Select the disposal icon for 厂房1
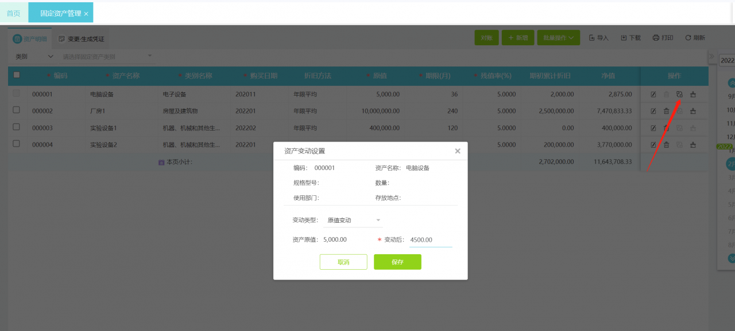 tap(694, 111)
